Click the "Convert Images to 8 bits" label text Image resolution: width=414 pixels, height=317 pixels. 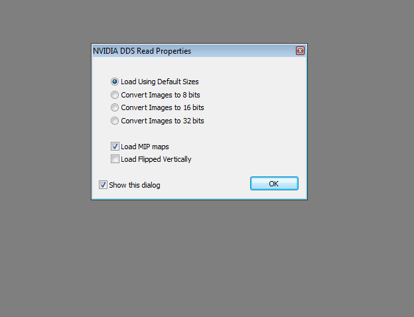point(161,95)
